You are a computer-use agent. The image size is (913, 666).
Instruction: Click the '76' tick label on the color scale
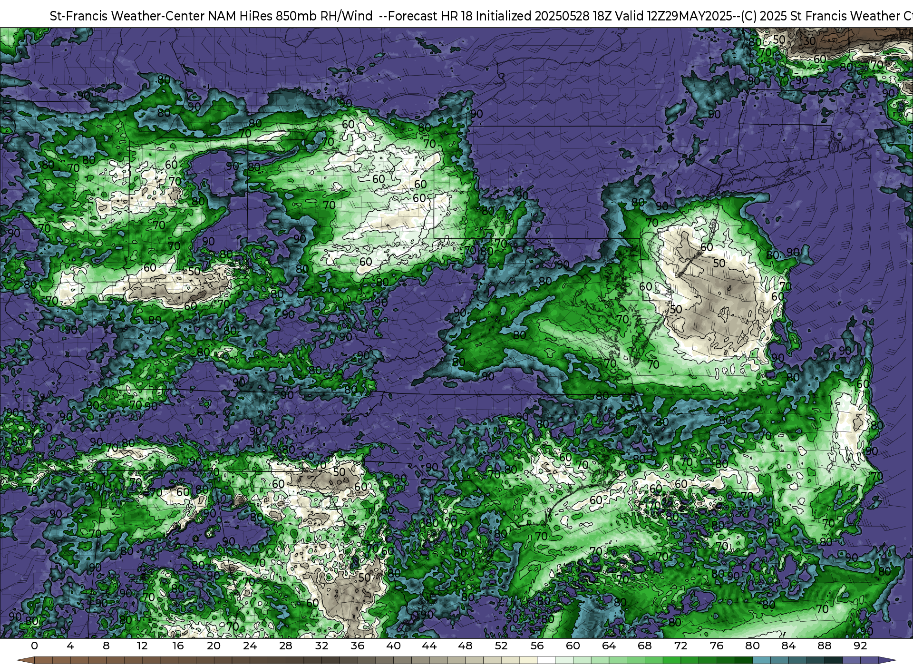point(717,646)
